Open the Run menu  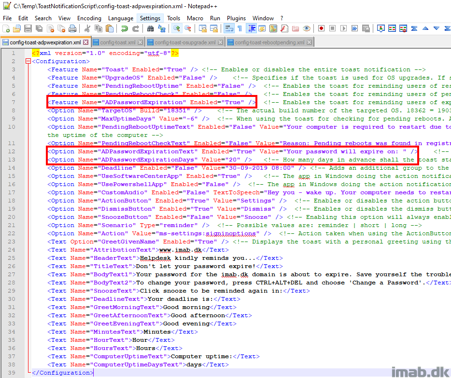(215, 18)
